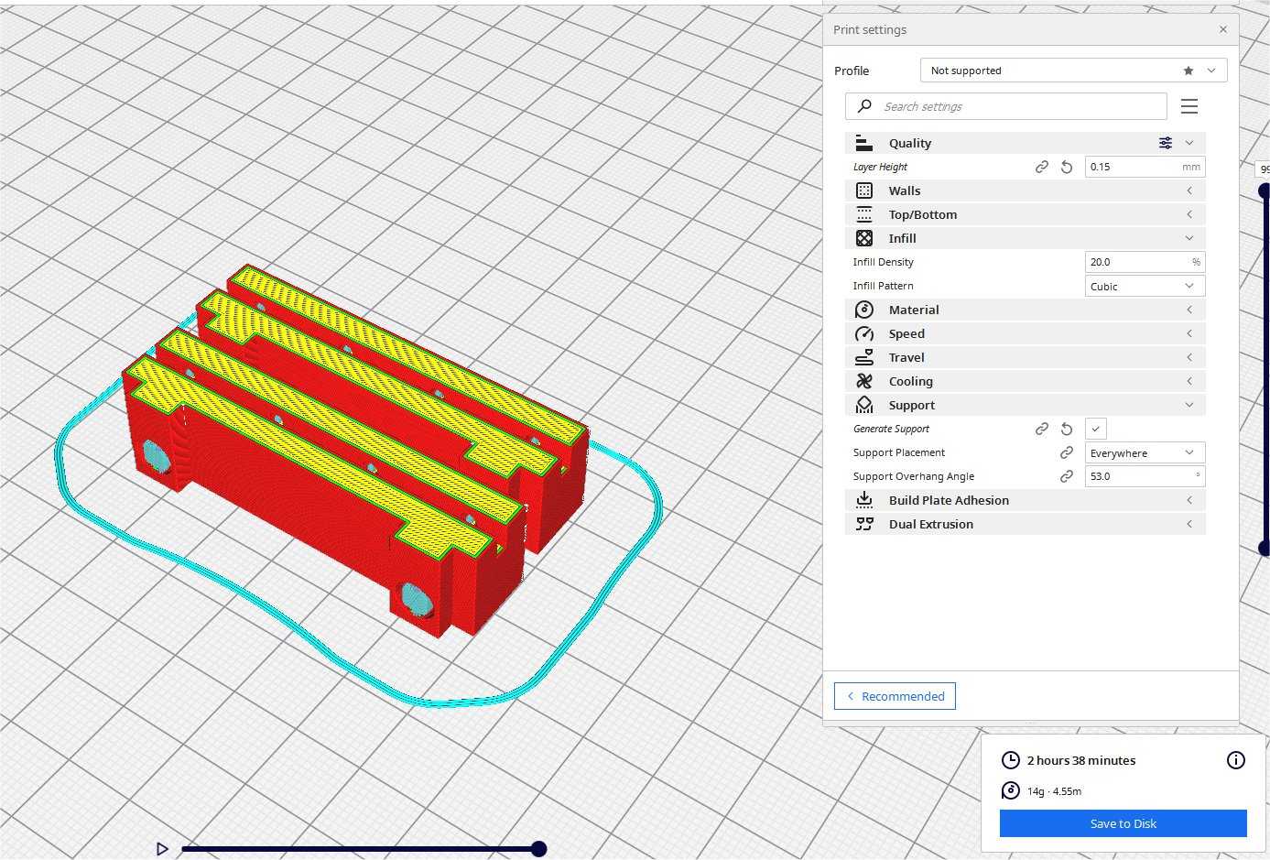
Task: Click the hamburger settings visibility menu icon
Action: click(1189, 106)
